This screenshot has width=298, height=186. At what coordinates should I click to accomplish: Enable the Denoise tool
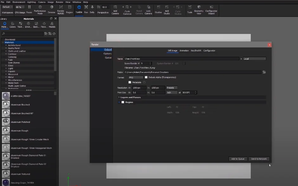[51, 7]
